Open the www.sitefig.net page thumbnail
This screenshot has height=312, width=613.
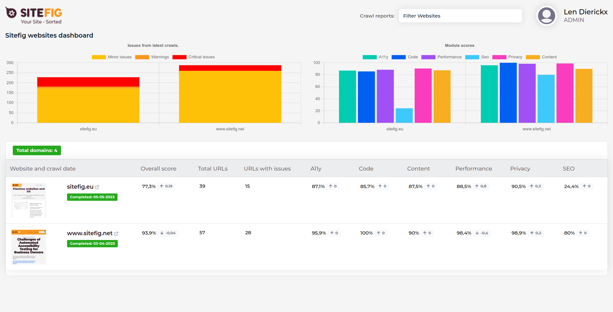[29, 247]
